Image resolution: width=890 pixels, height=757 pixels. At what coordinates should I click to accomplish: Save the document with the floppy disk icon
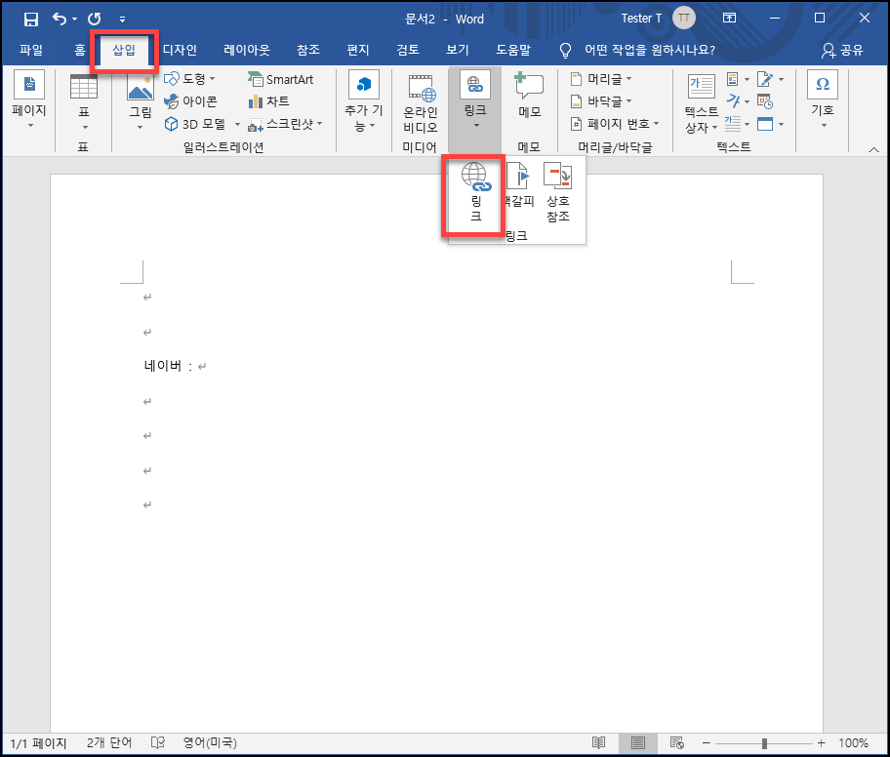coord(30,20)
